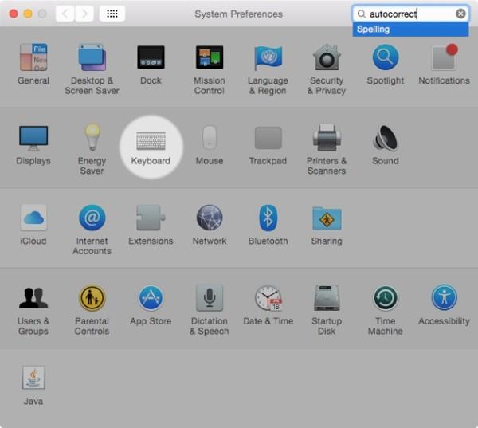The height and width of the screenshot is (428, 478).
Task: Click the back navigation arrow
Action: [65, 14]
